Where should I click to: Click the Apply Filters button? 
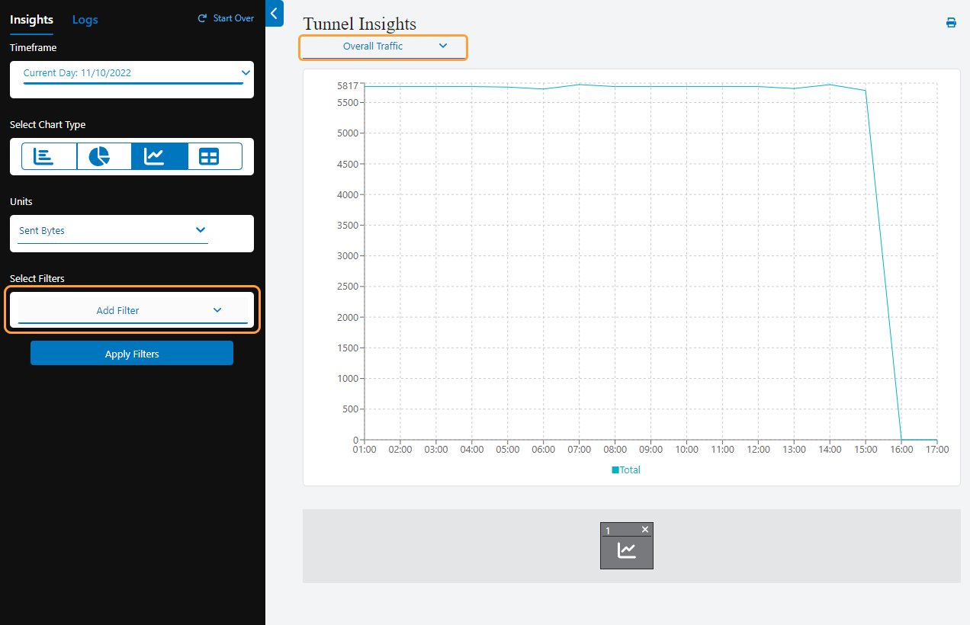coord(131,353)
